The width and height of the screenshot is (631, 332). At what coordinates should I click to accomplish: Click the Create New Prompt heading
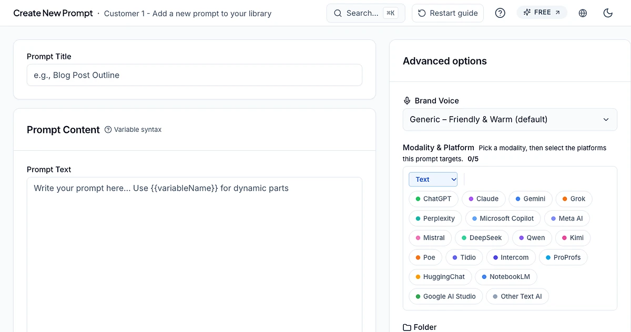click(53, 13)
